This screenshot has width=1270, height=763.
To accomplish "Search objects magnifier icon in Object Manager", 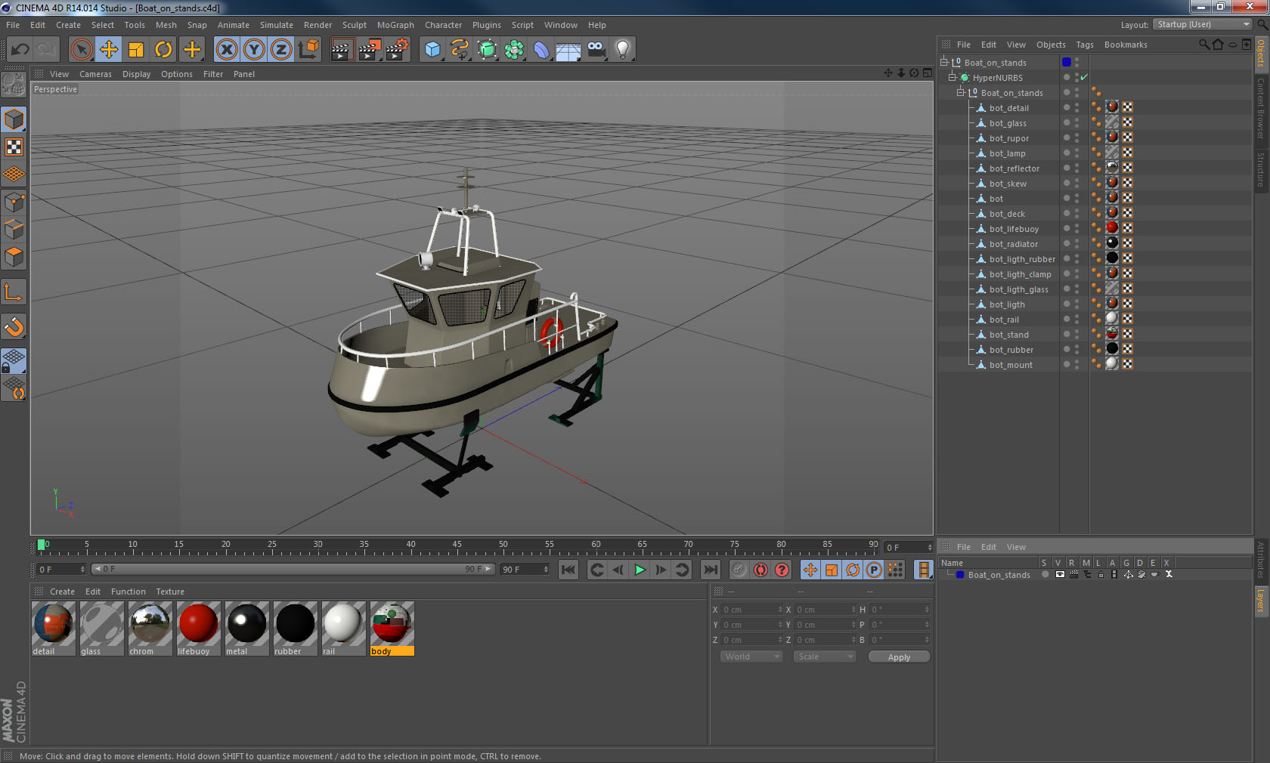I will click(x=1204, y=45).
